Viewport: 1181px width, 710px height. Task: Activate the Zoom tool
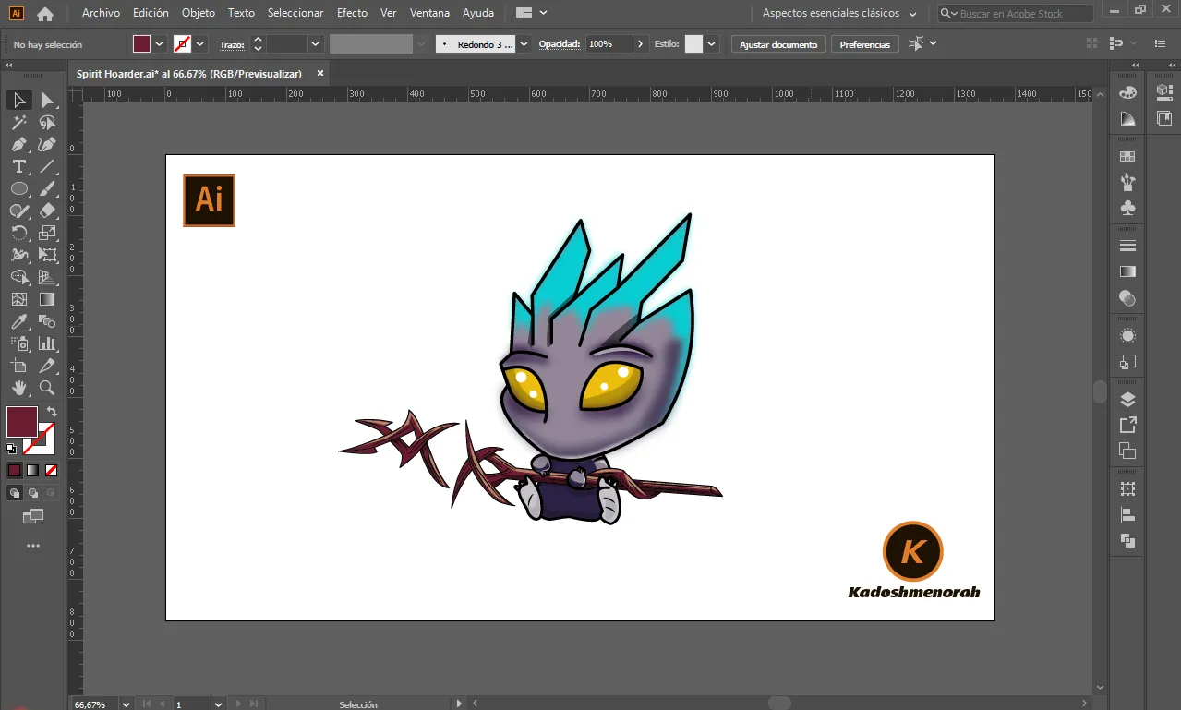(47, 388)
